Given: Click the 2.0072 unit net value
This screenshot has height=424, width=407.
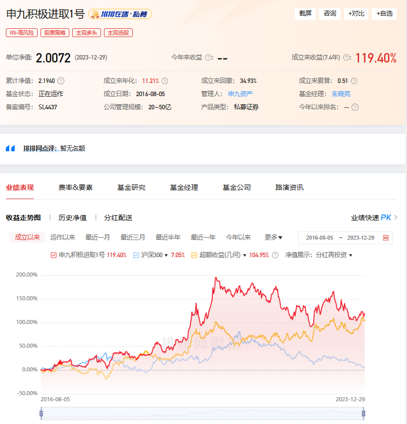Looking at the screenshot, I should click(53, 58).
